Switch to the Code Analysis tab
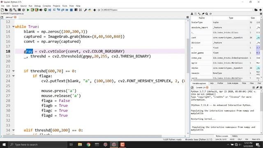The height and width of the screenshot is (148, 263). (x=233, y=83)
